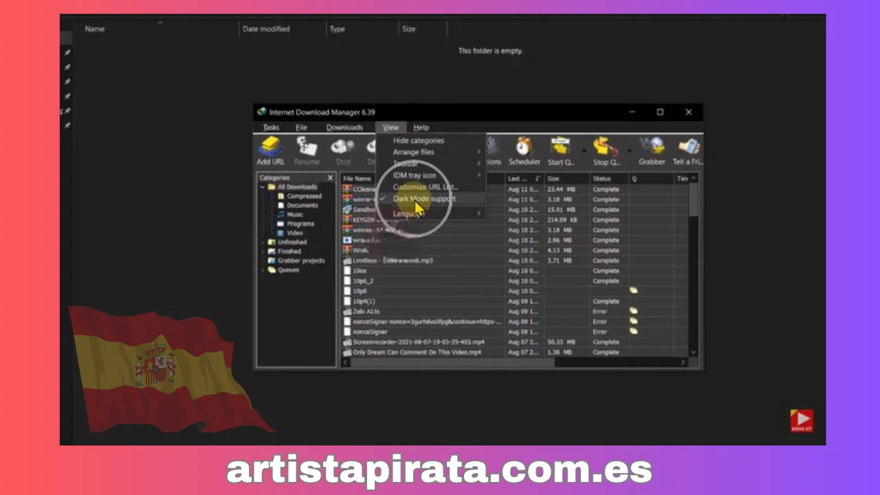Click the queue icon in the nonceSigner row

click(x=633, y=331)
